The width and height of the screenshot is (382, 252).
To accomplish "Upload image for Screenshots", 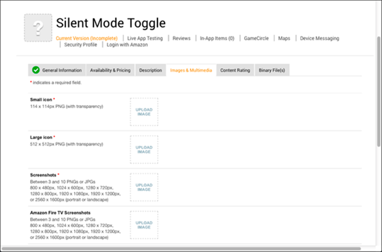I will (144, 187).
